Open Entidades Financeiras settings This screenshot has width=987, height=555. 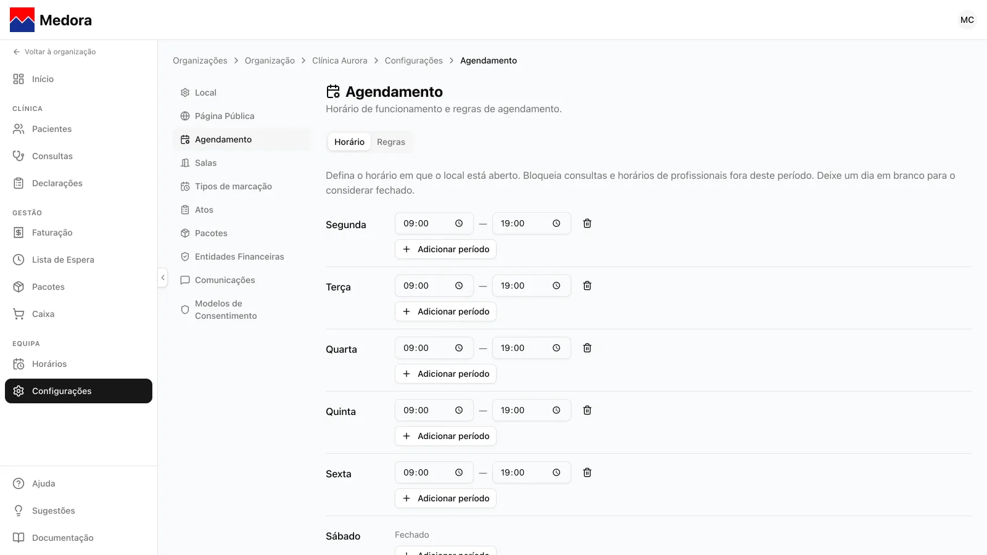click(242, 257)
